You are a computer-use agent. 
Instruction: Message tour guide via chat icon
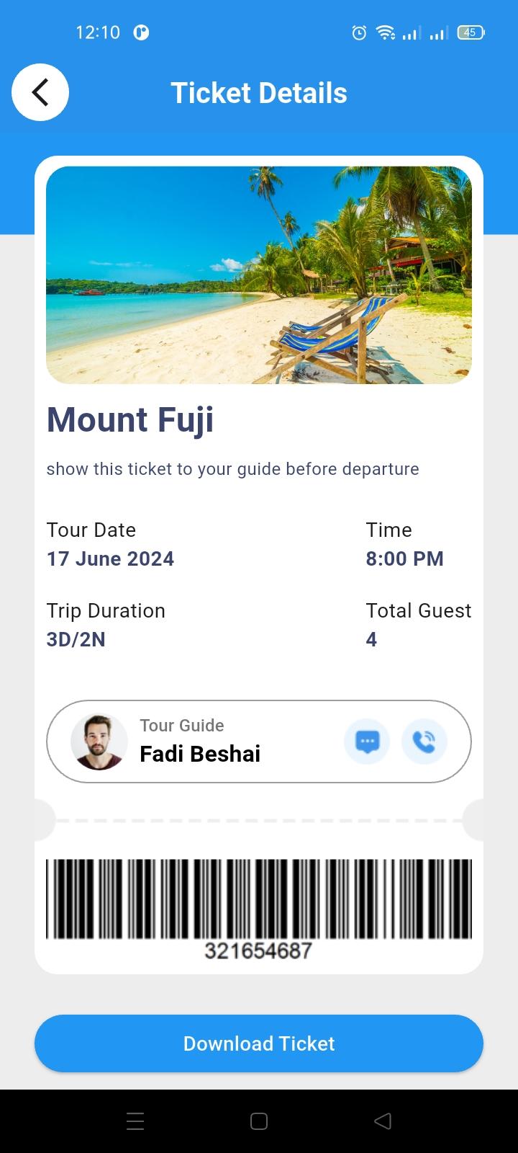pos(367,742)
